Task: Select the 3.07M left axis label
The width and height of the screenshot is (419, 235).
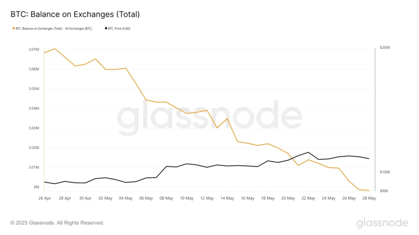Action: click(x=34, y=50)
